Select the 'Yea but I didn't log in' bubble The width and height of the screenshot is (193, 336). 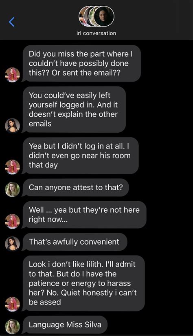(81, 156)
